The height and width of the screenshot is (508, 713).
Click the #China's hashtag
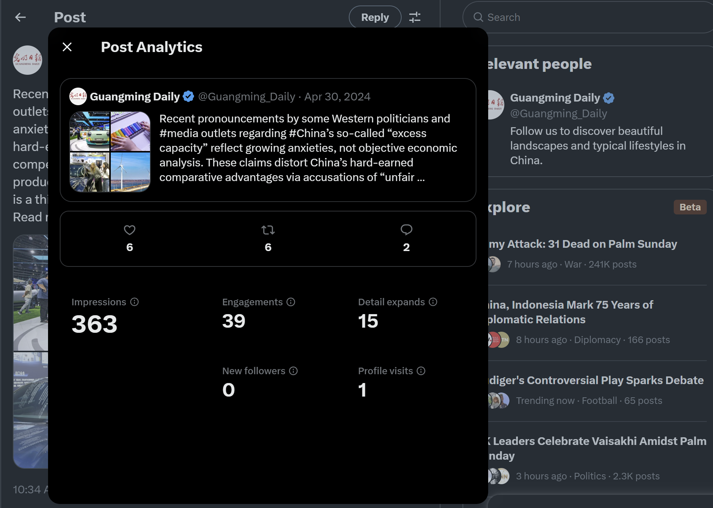point(311,133)
